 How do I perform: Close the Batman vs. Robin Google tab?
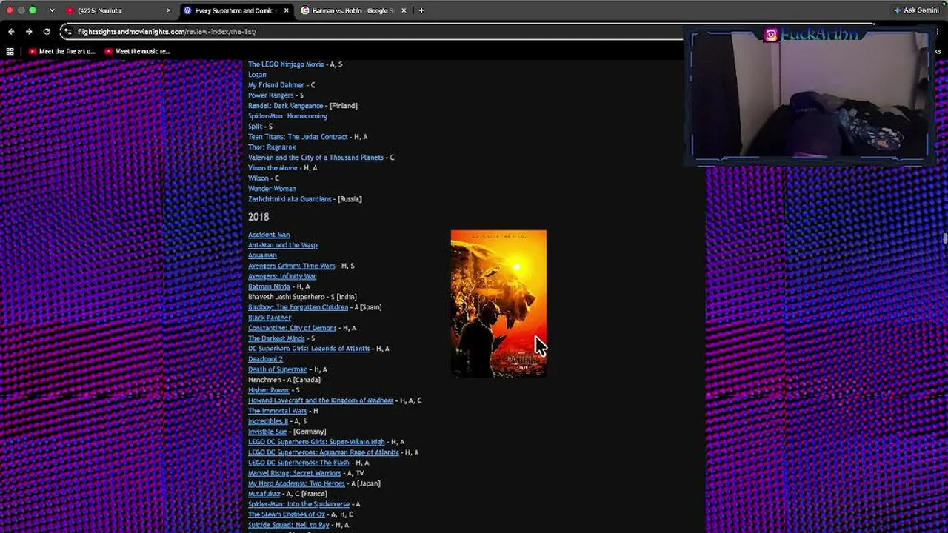(404, 10)
